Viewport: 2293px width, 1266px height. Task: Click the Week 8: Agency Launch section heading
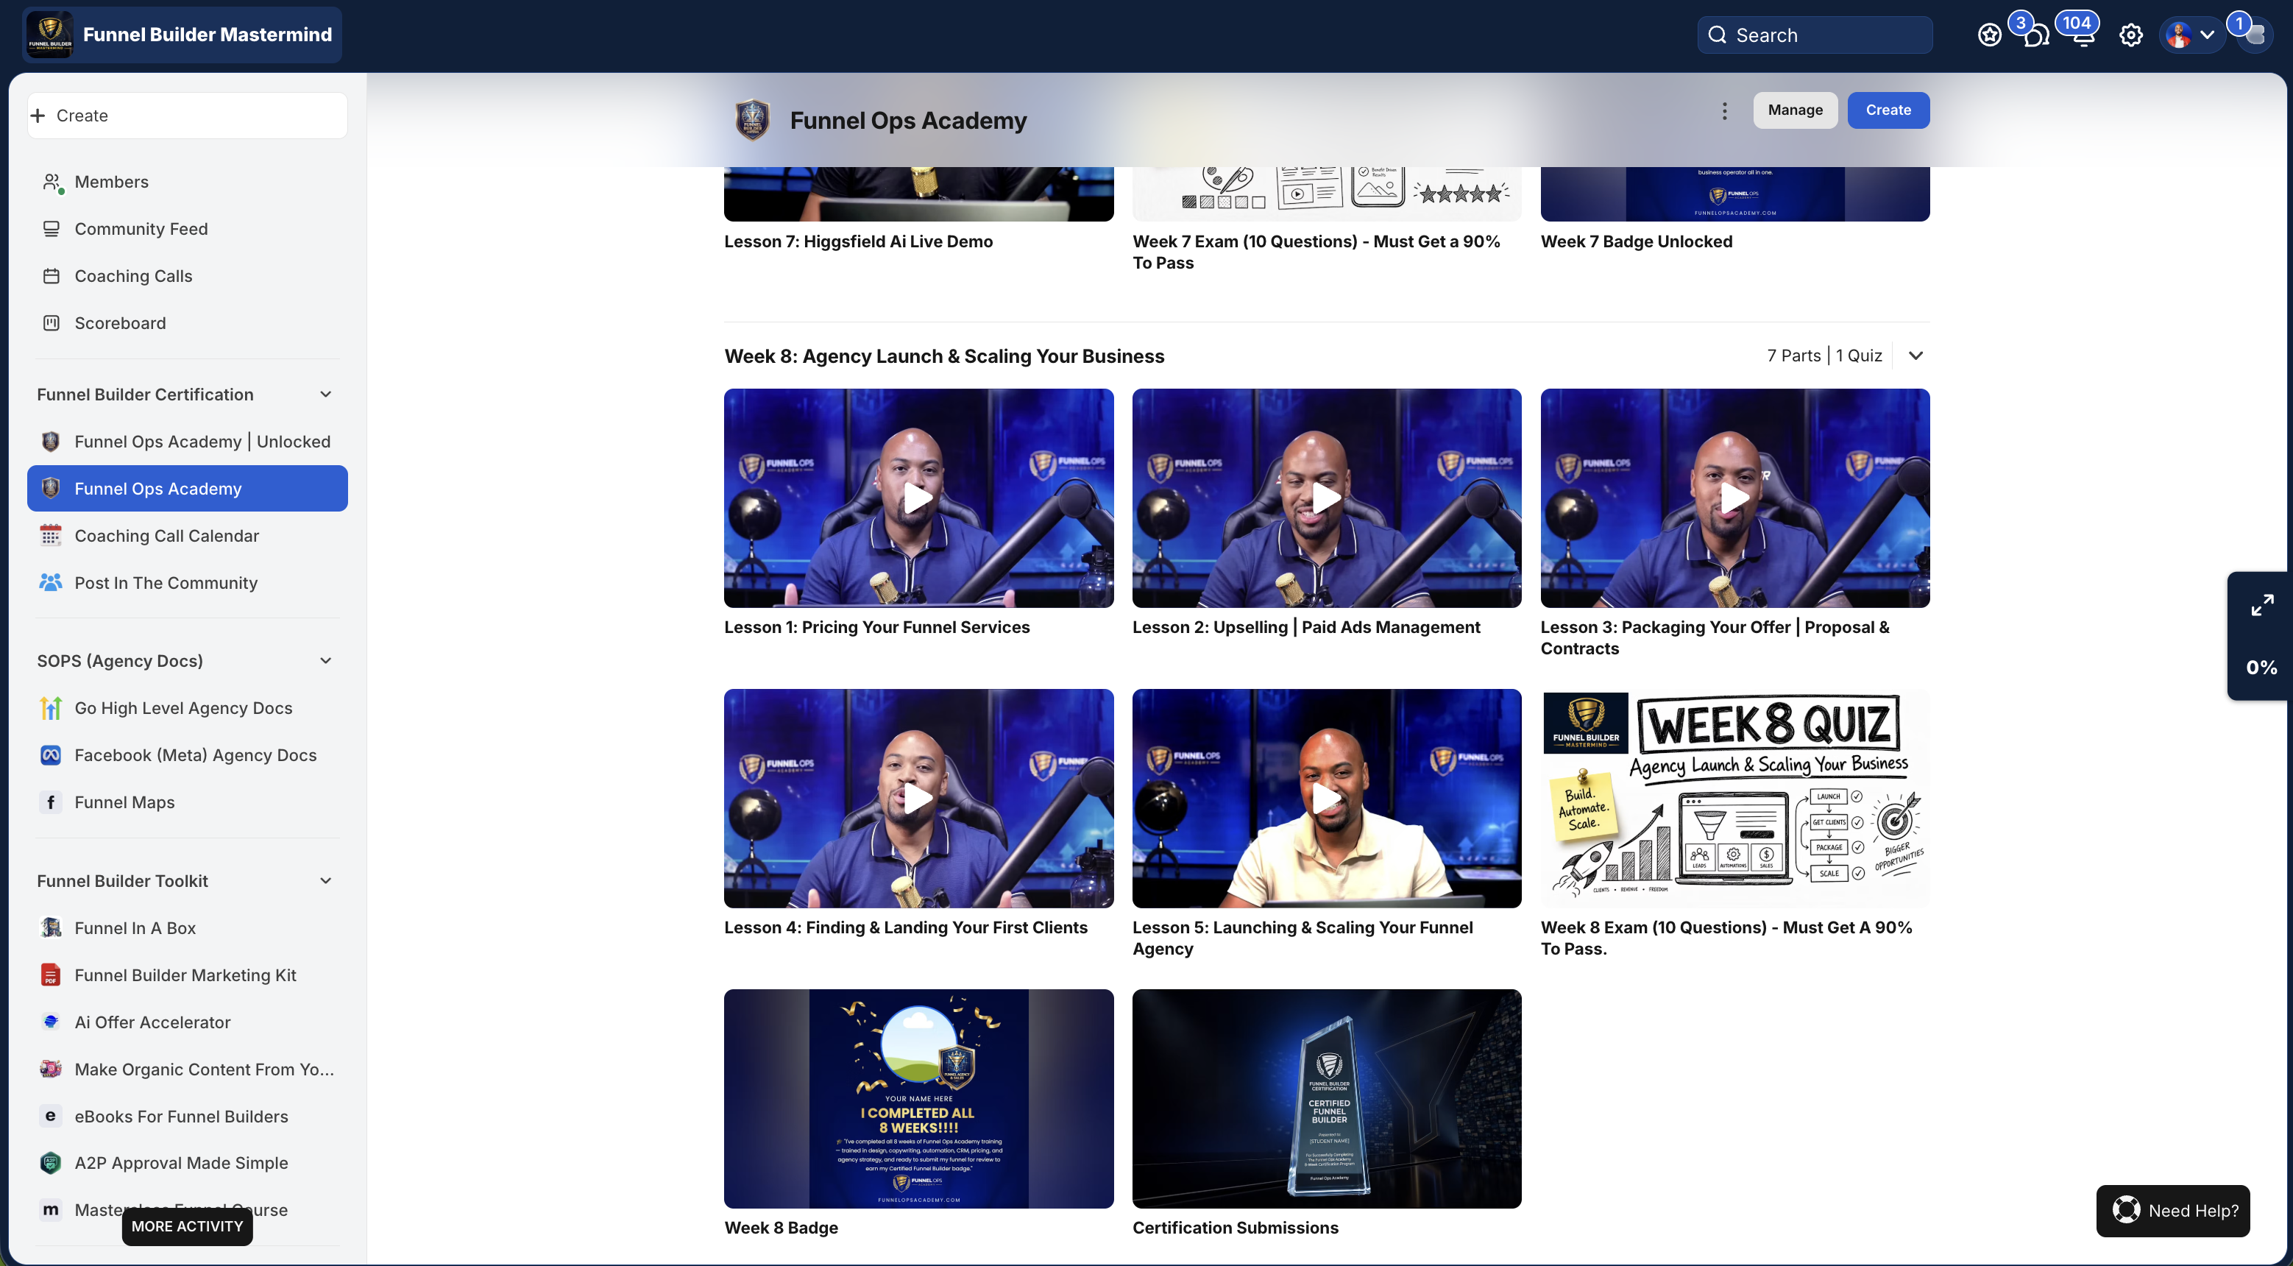[944, 356]
